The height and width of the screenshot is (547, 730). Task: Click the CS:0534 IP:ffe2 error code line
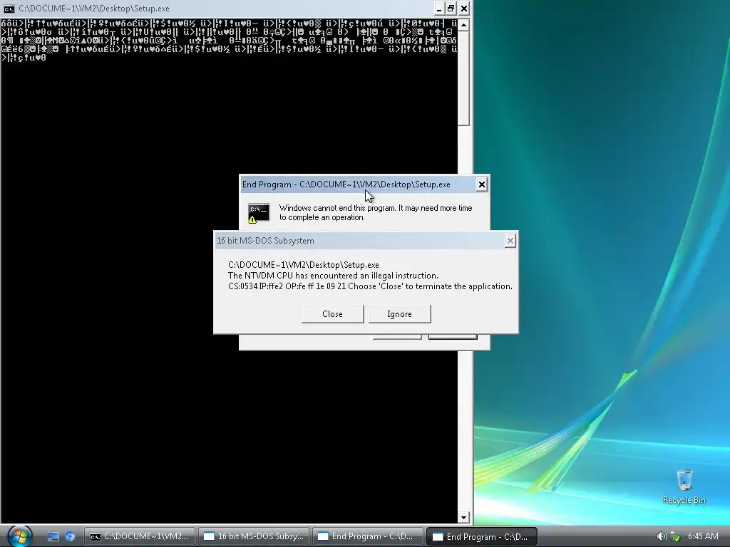(370, 286)
